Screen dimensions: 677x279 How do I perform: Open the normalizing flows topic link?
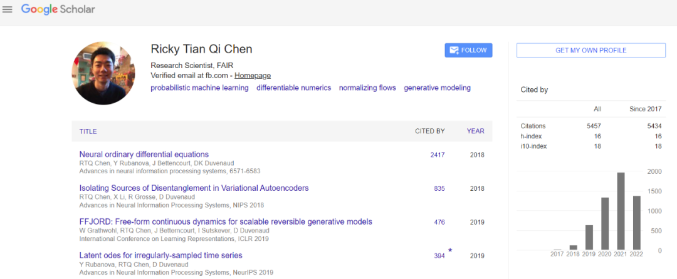click(x=367, y=88)
